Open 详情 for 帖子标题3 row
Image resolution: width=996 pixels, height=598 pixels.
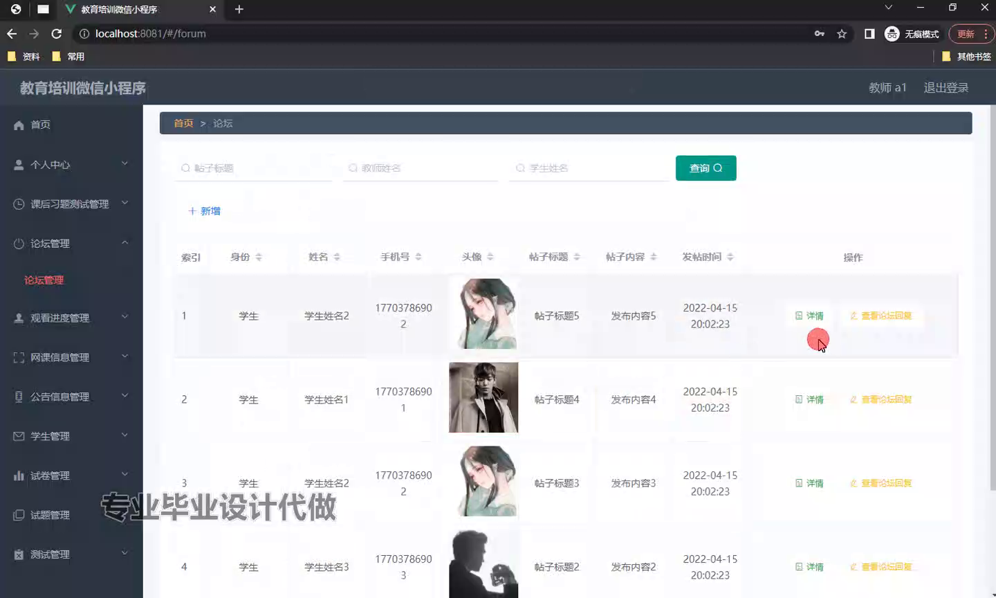click(809, 483)
